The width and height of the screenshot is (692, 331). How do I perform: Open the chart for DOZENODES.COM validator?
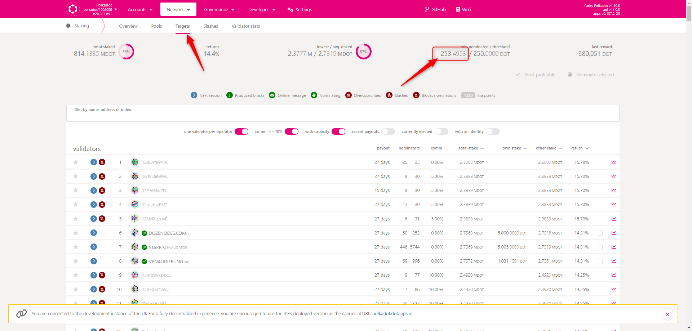point(614,233)
